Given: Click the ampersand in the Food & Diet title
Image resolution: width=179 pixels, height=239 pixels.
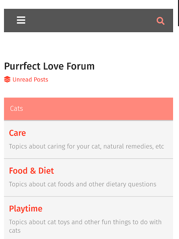Looking at the screenshot, I should coord(33,171).
